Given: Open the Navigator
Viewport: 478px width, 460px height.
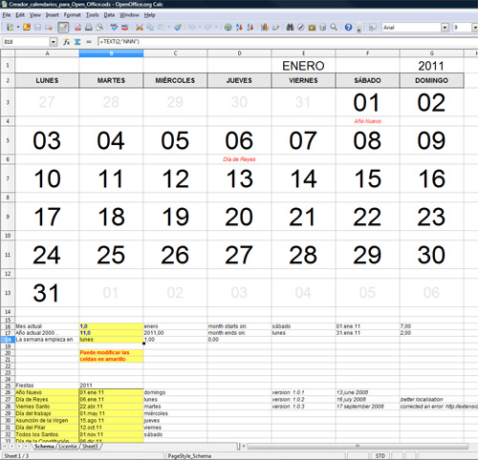Looking at the screenshot, I should (x=301, y=28).
